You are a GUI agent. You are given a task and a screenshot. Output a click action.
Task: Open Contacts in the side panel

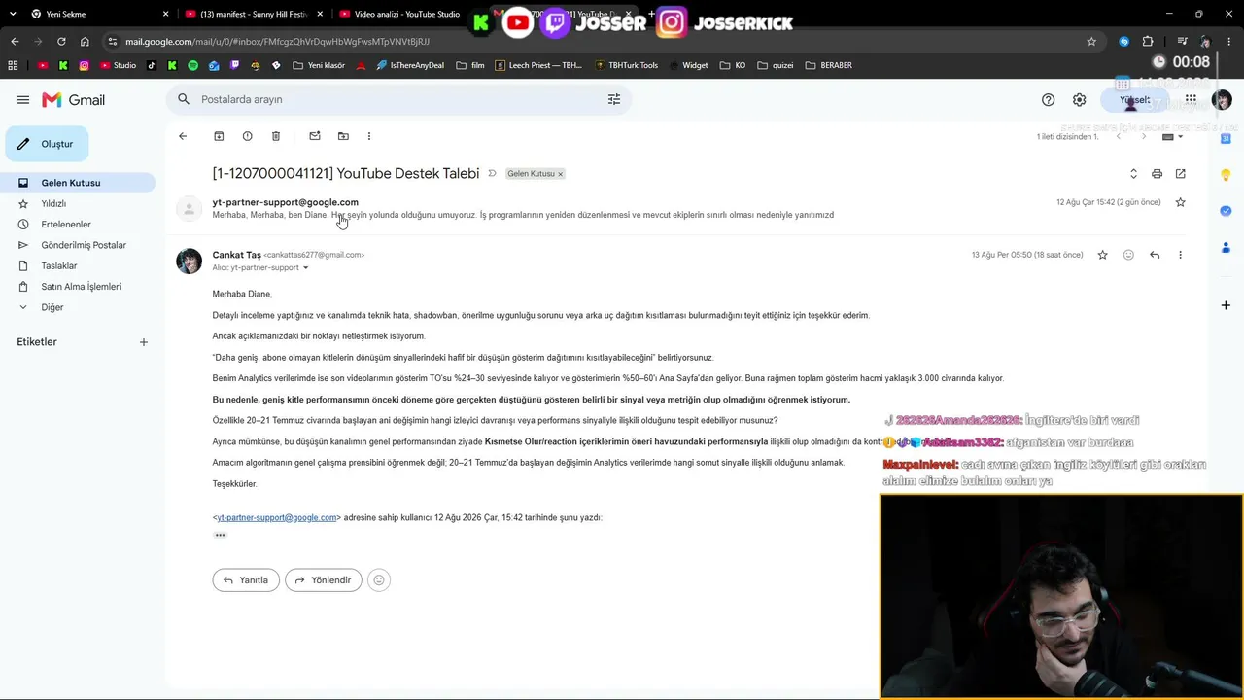(1226, 247)
